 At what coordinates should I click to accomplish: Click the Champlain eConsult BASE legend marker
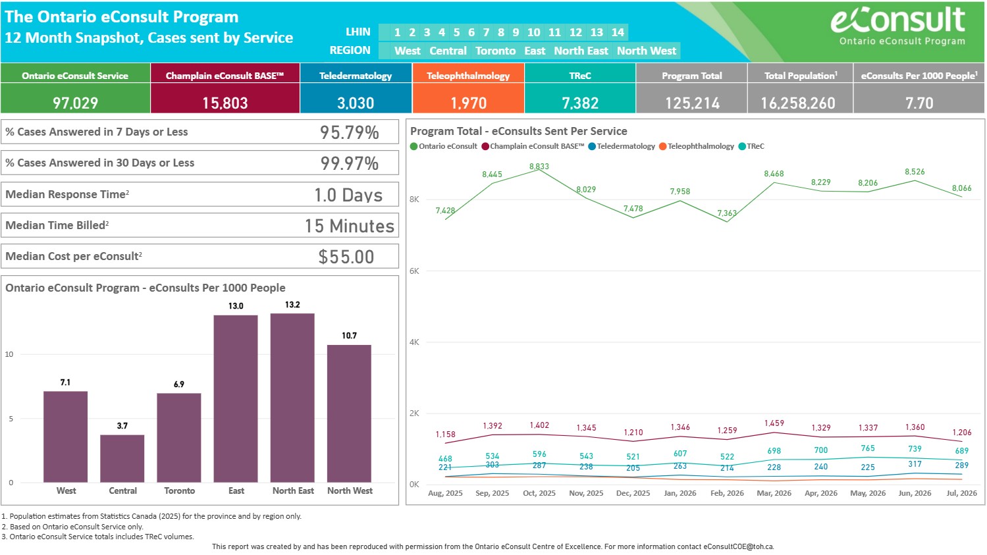[485, 146]
